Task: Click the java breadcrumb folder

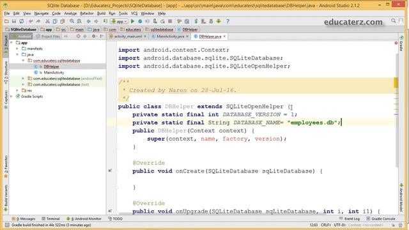Action: [x=94, y=29]
